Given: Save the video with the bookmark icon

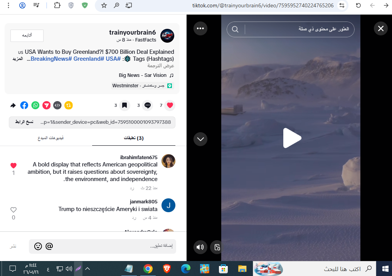Looking at the screenshot, I should (124, 105).
